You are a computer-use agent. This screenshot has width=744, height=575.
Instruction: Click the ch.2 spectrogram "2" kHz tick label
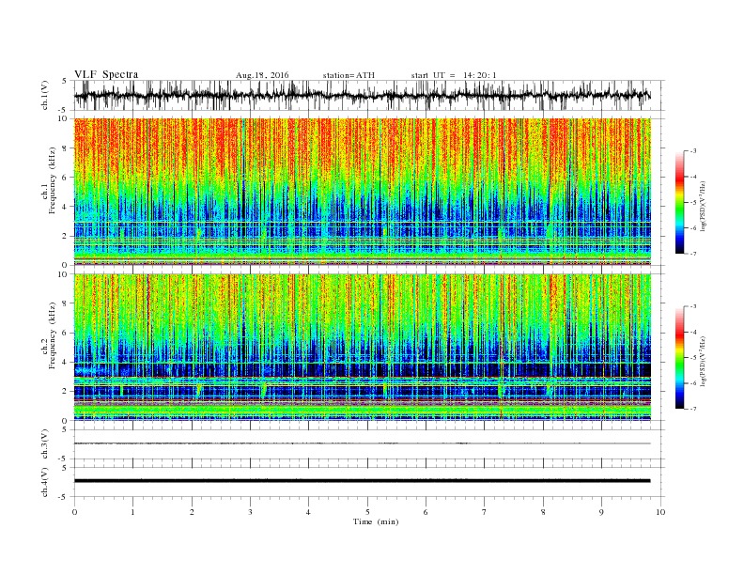pos(66,392)
